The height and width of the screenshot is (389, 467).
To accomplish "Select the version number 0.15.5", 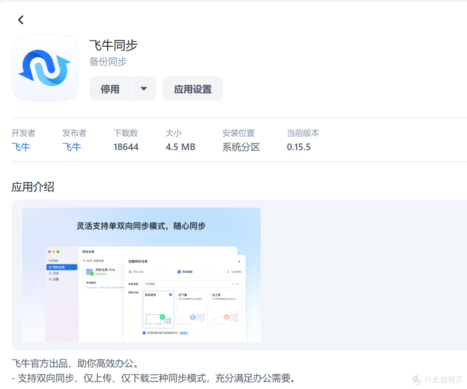I will click(x=298, y=147).
